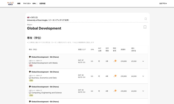Select 'Computing, Engineering and Science' course text
Image resolution: width=174 pixels, height=104 pixels.
click(x=47, y=93)
